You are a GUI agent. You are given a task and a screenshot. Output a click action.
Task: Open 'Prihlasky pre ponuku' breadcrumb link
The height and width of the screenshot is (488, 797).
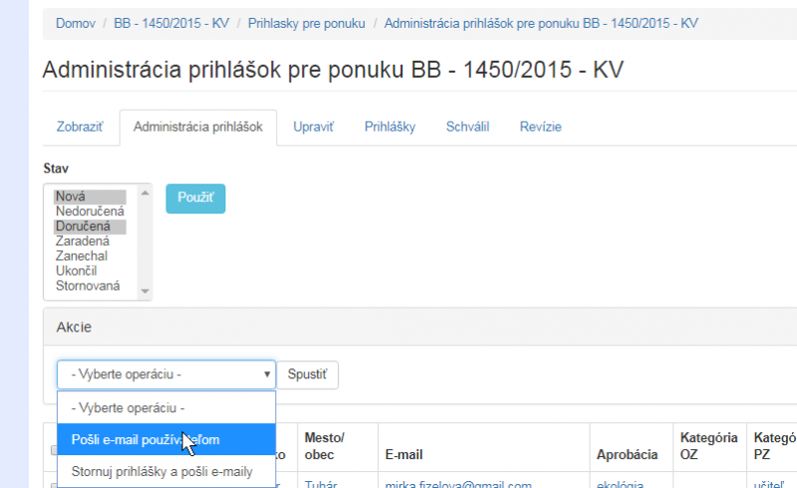click(306, 23)
